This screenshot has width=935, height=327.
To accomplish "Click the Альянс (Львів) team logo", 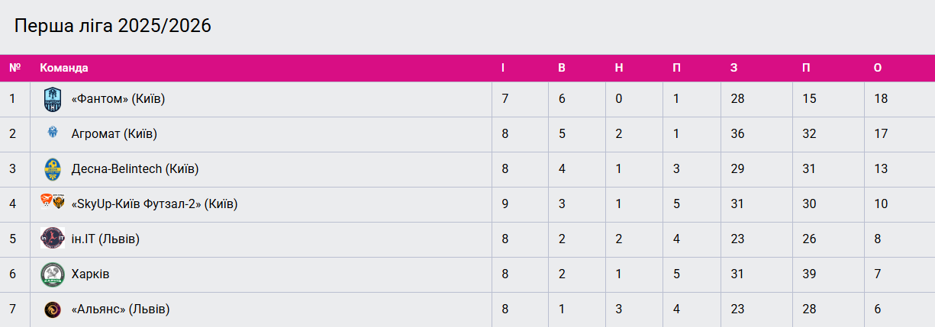I will click(x=52, y=309).
